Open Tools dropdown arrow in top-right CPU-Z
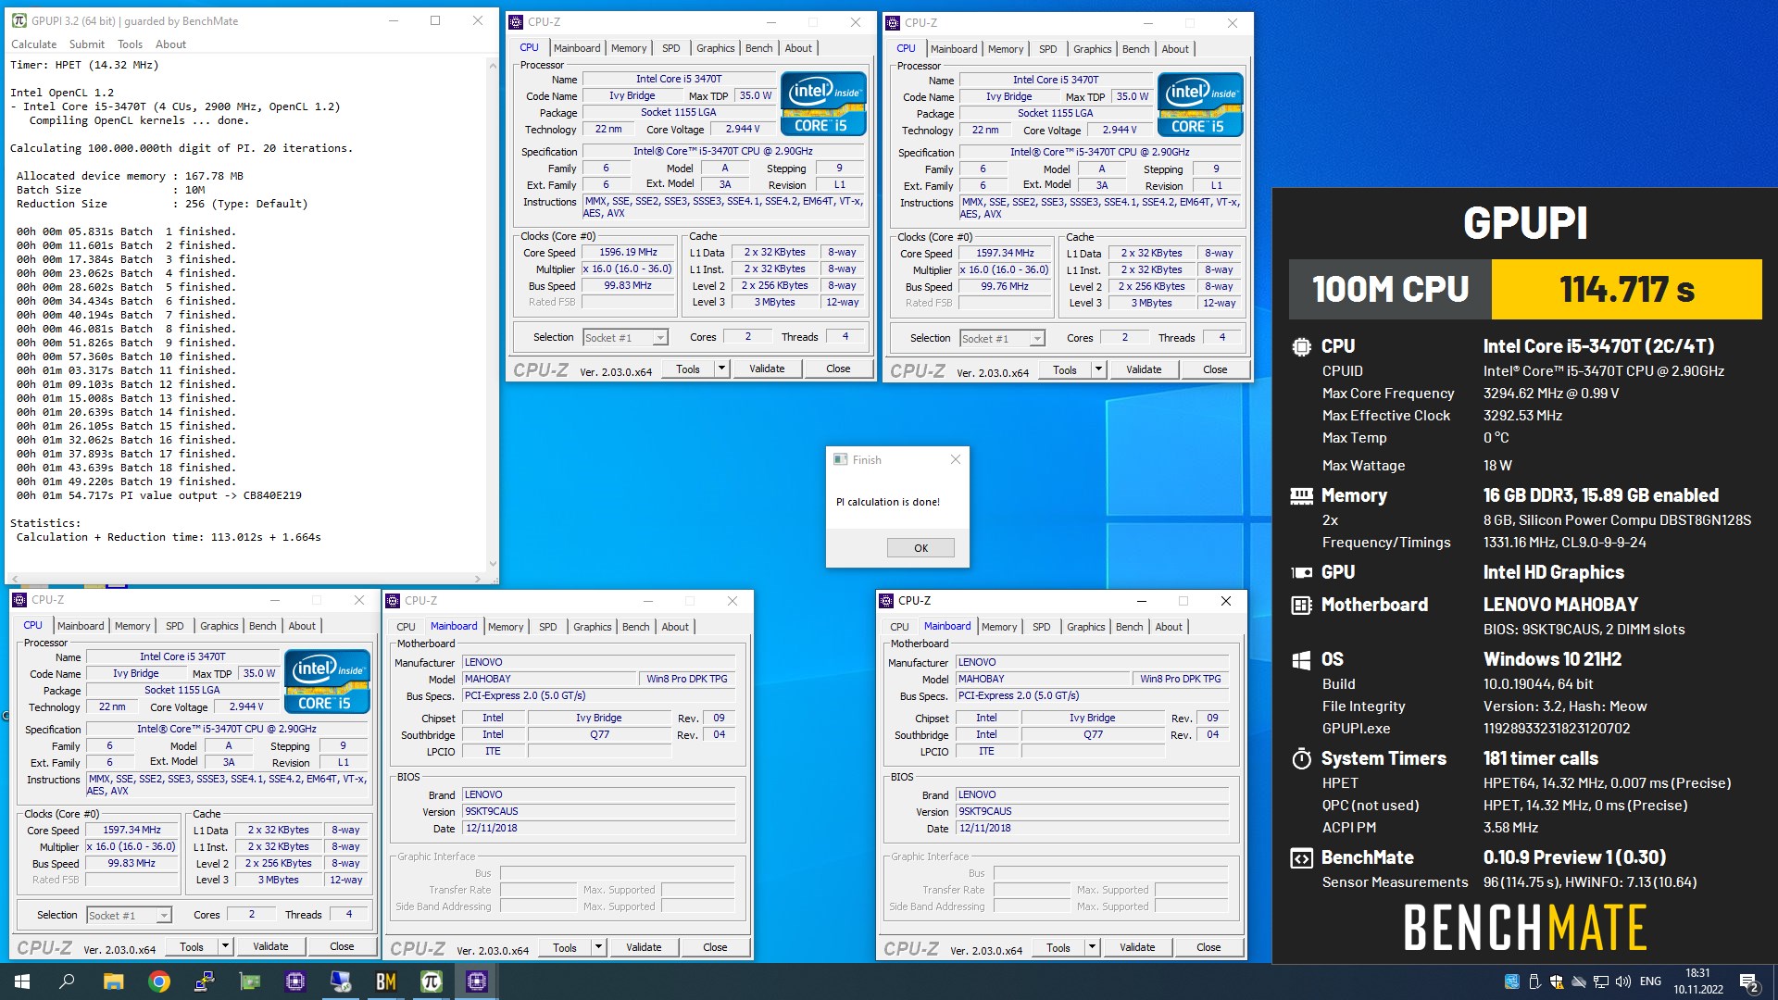This screenshot has height=1000, width=1778. click(1098, 369)
